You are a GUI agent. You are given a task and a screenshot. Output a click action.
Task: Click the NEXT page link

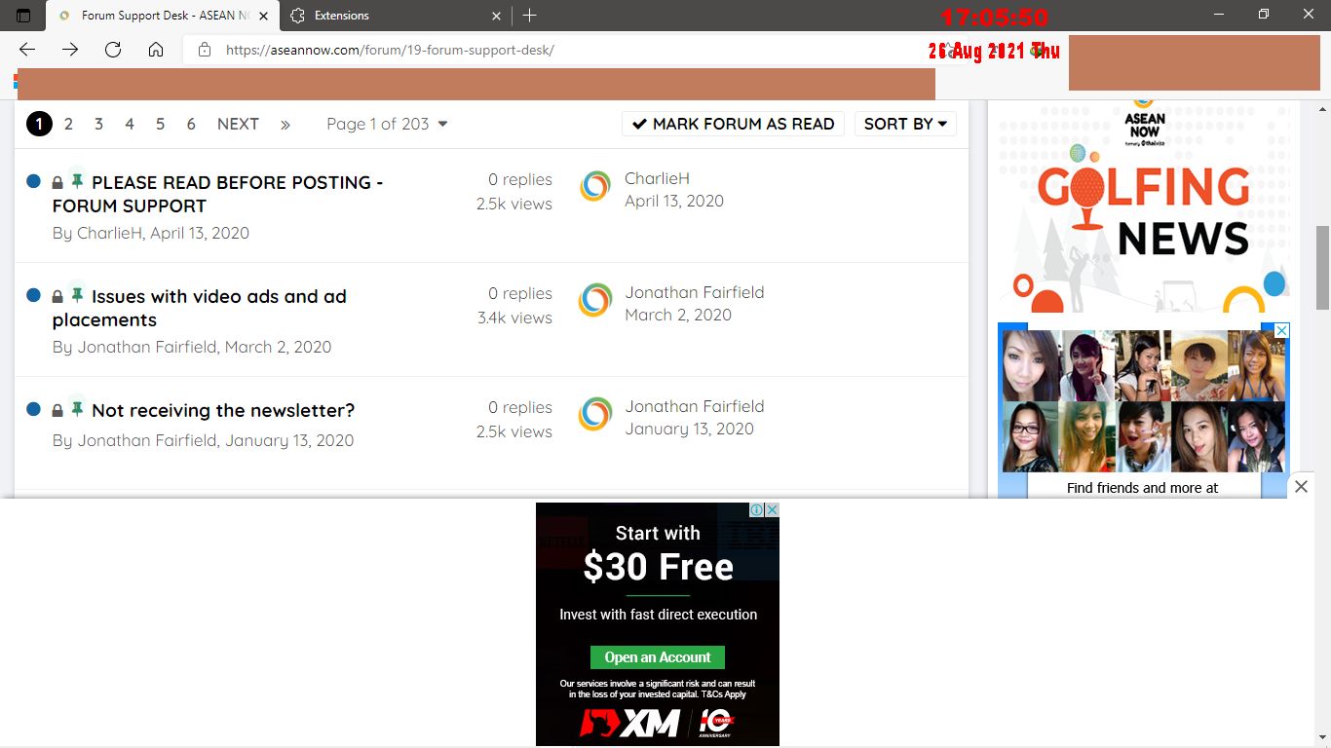pyautogui.click(x=238, y=124)
